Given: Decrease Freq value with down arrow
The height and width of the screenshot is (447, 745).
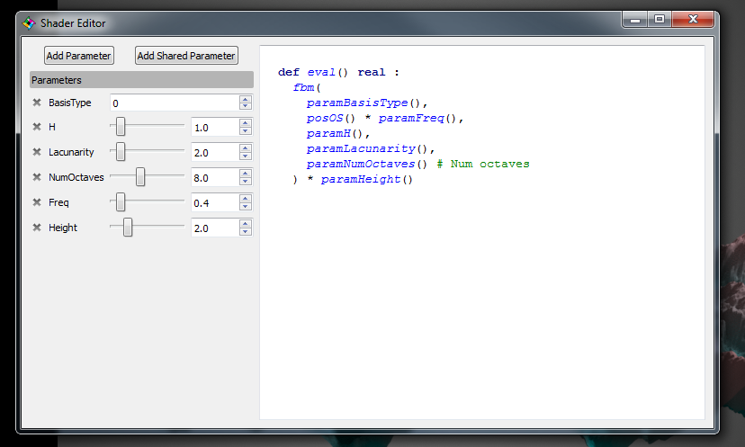Looking at the screenshot, I should click(245, 206).
